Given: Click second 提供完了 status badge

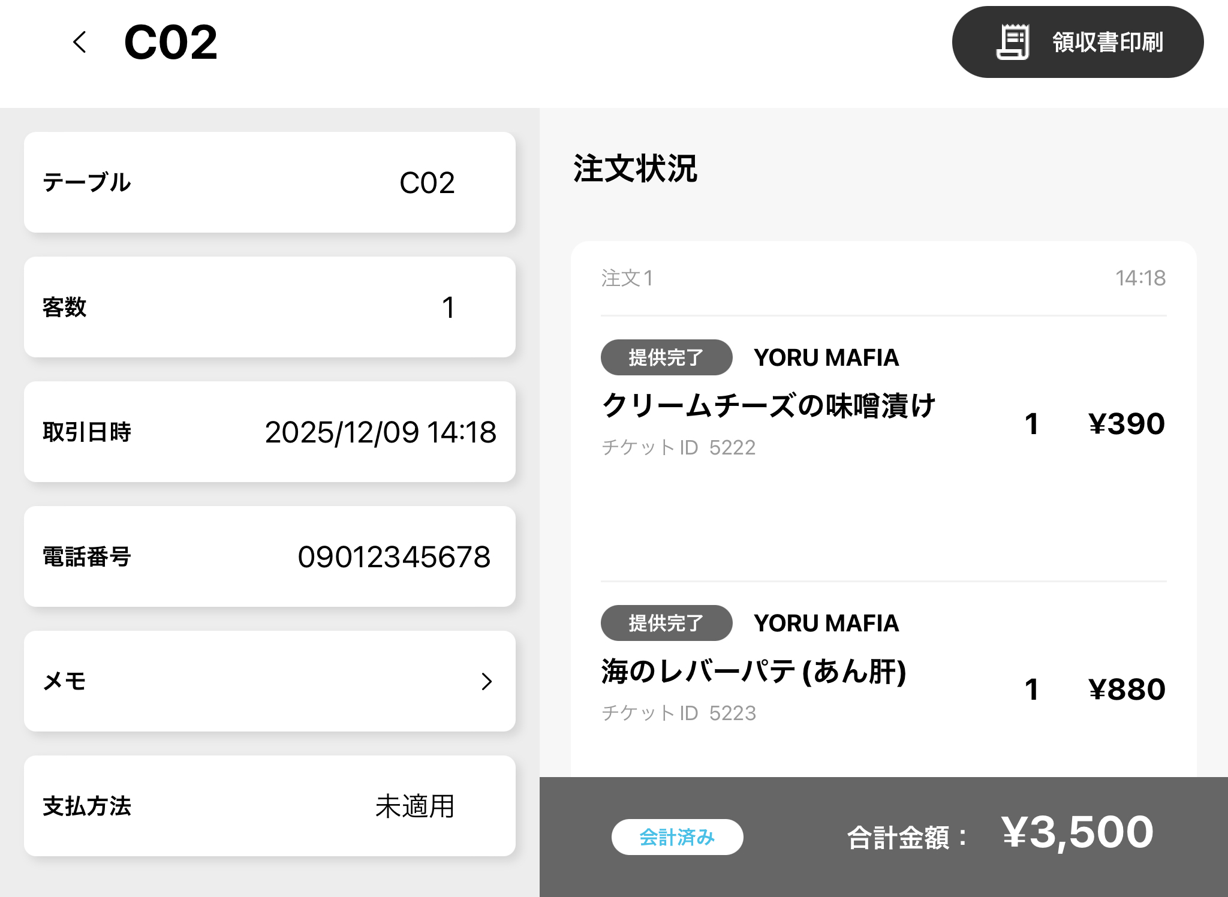Looking at the screenshot, I should (666, 623).
